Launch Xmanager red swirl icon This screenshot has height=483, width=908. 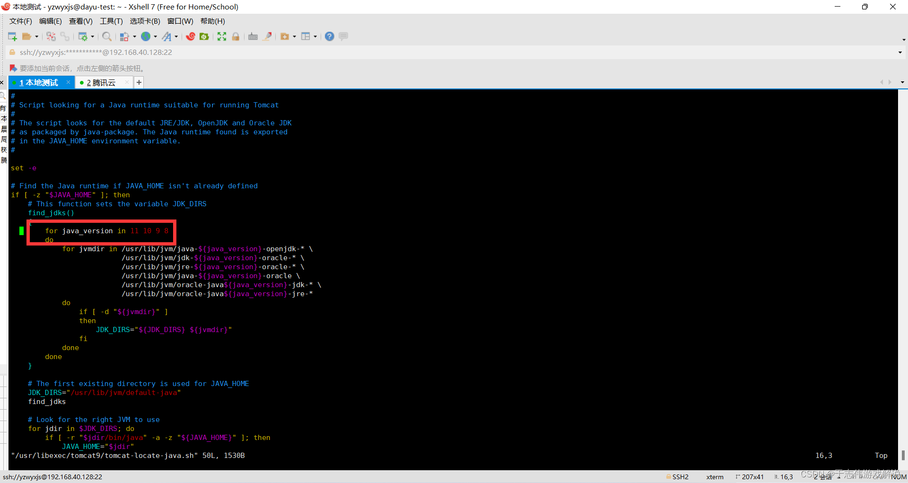tap(191, 36)
